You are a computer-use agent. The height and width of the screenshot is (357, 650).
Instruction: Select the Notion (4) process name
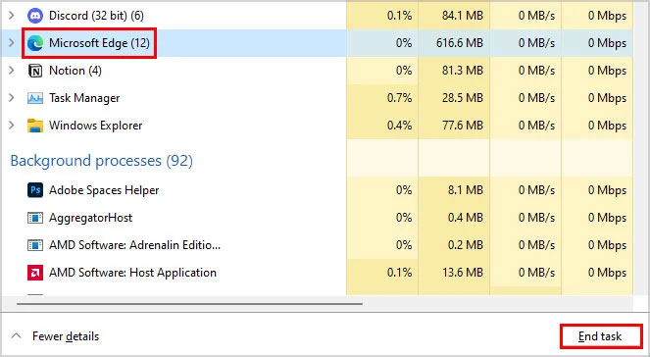[x=75, y=71]
